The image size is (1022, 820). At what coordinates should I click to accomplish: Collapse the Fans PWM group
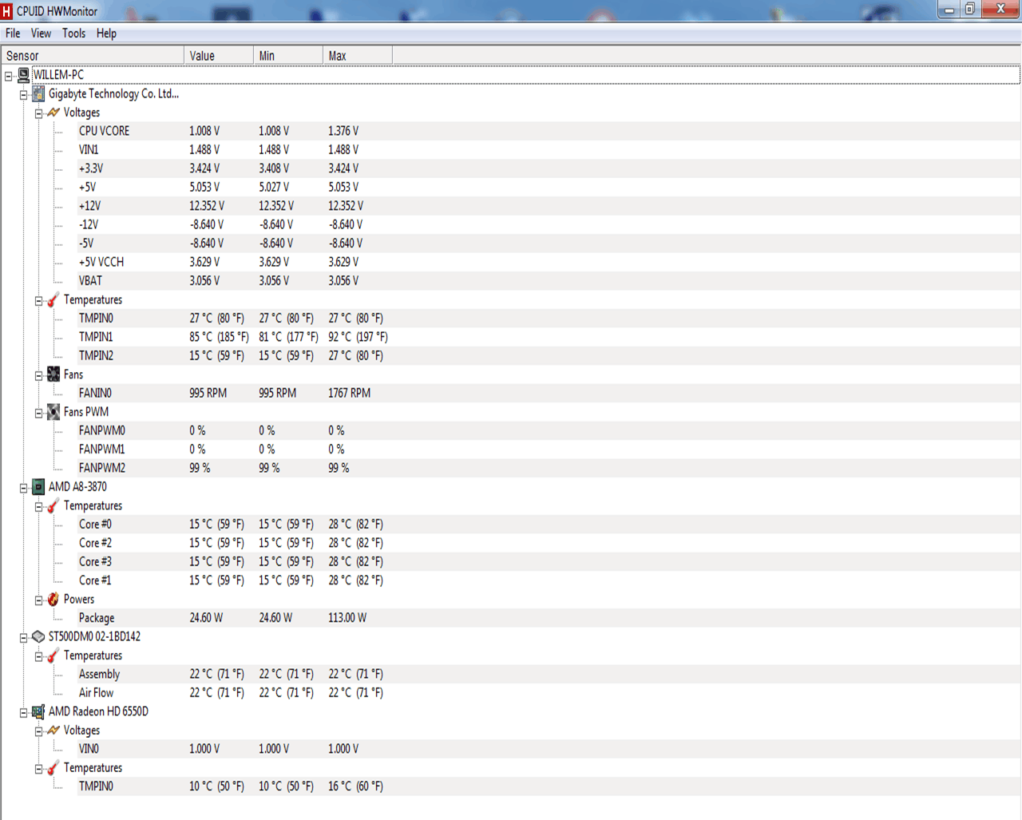(x=38, y=413)
